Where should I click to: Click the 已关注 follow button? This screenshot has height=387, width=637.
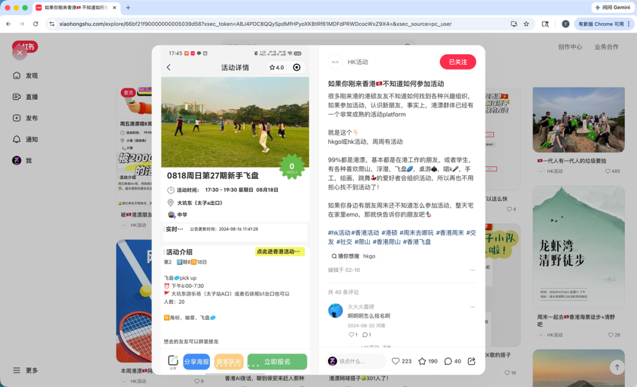coord(458,62)
